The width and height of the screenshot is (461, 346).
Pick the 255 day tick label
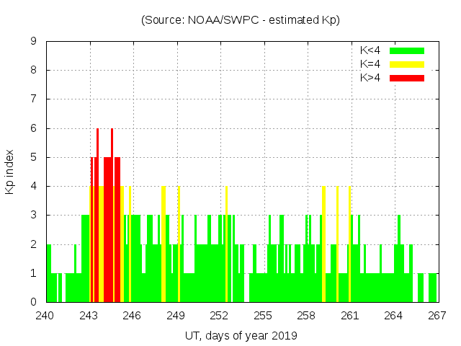263,316
